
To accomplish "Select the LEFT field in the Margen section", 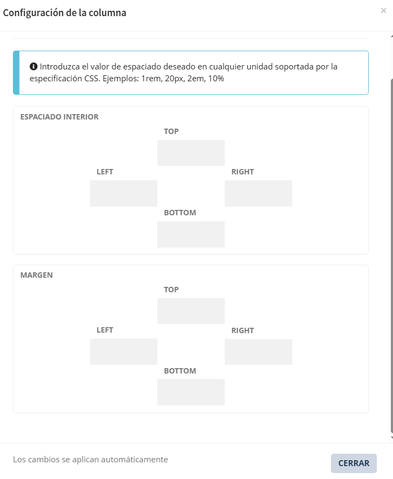I will [x=123, y=352].
